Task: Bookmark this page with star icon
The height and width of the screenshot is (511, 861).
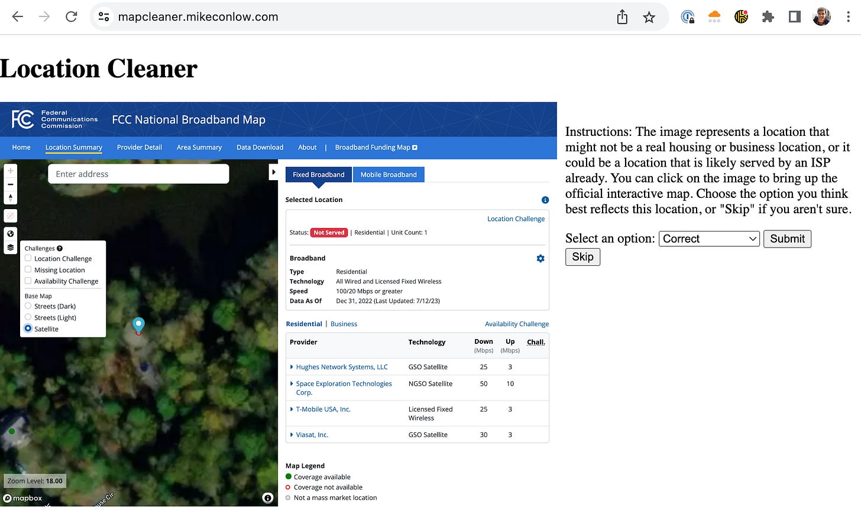Action: tap(649, 17)
